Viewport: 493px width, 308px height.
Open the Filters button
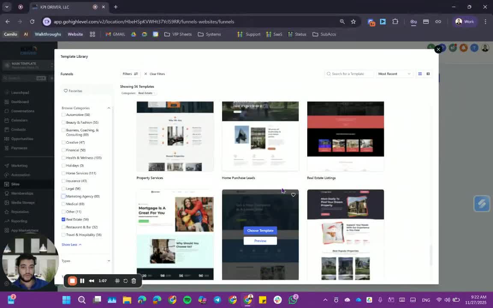point(130,74)
